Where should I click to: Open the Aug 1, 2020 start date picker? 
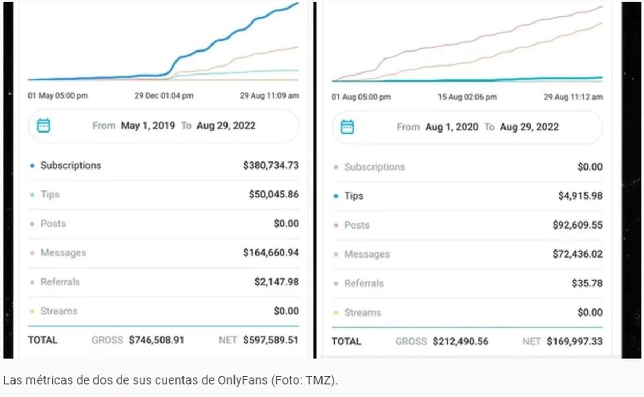click(x=451, y=127)
